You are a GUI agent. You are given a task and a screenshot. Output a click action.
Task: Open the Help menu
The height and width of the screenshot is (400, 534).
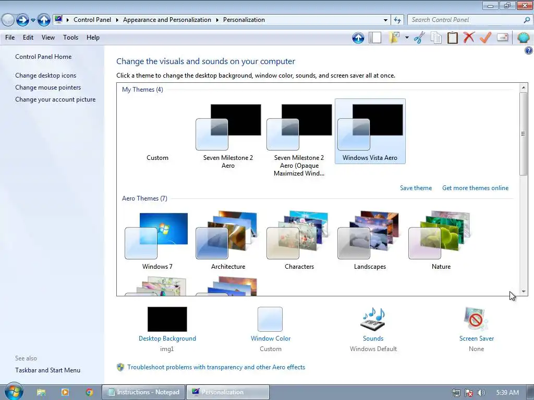click(93, 37)
